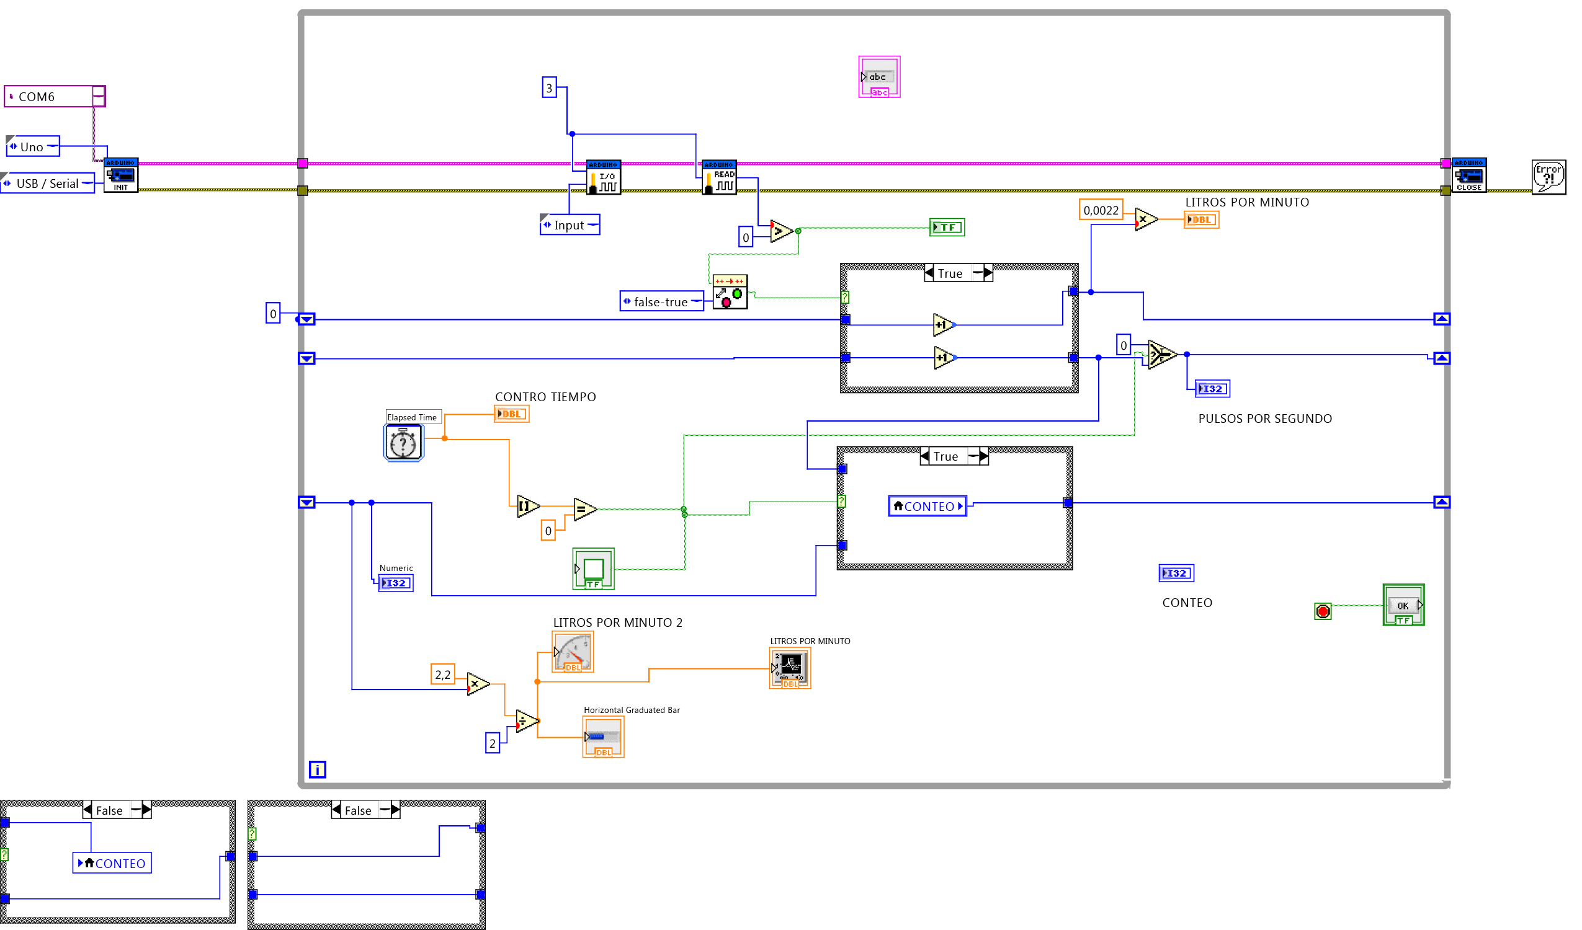Image resolution: width=1582 pixels, height=930 pixels.
Task: Select the PULSOS POR SEGUNDO I32 indicator
Action: click(x=1212, y=390)
